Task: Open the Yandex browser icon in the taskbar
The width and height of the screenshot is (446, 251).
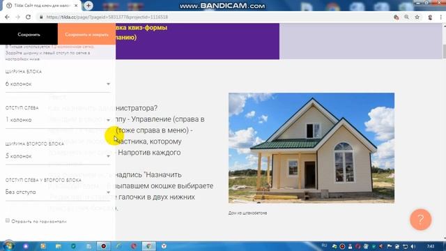Action: 164,246
